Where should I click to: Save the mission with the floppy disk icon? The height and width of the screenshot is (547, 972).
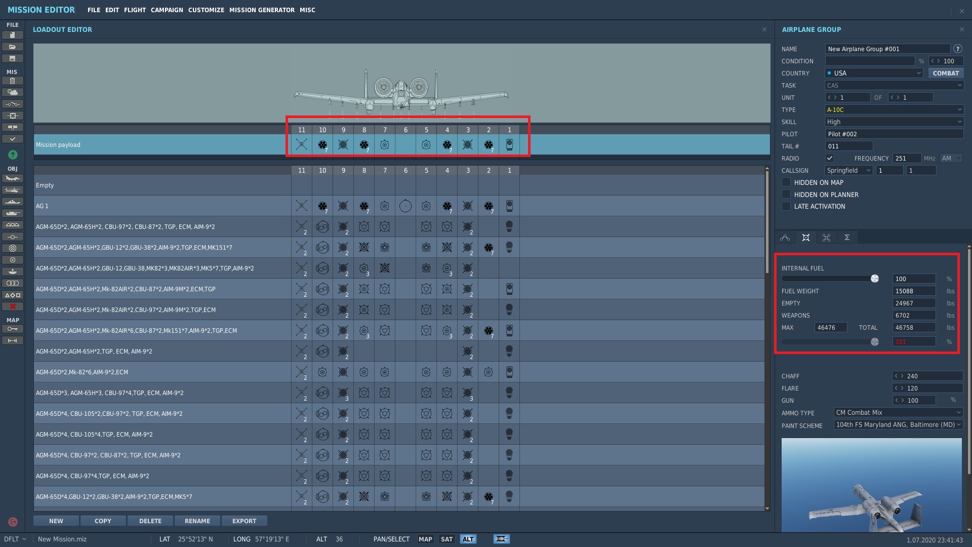(13, 58)
